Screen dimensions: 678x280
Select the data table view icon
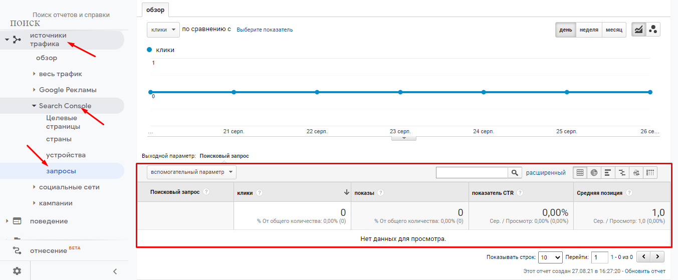point(580,173)
